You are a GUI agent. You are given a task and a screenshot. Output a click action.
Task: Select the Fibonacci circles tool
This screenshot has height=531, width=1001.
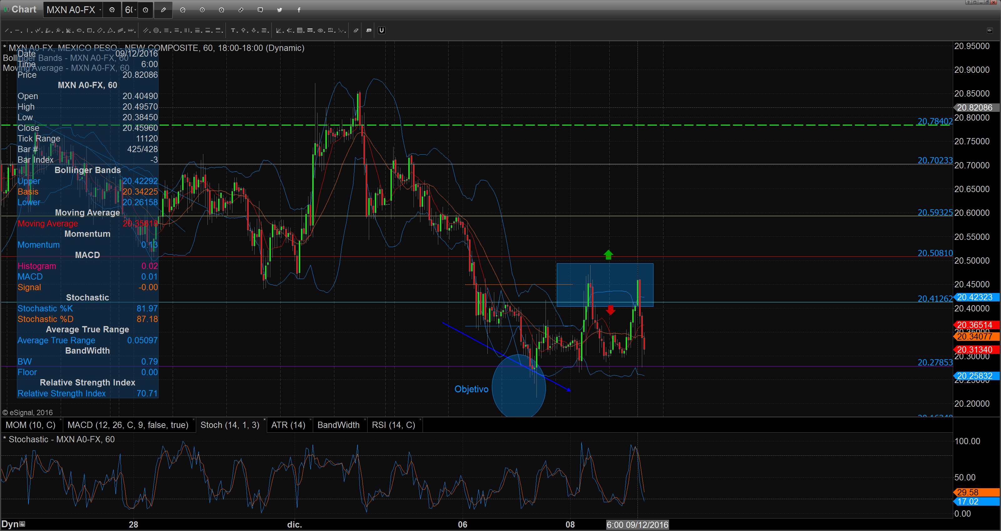156,30
